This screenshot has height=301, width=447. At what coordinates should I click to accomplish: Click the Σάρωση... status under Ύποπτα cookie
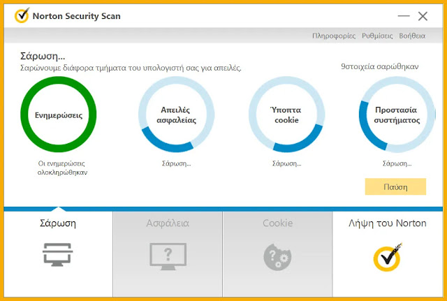[x=286, y=163]
